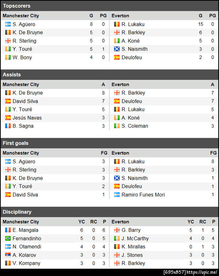Click the Everton heading in the Disciplinary table
Screen dimensions: 219x276
(x=120, y=222)
